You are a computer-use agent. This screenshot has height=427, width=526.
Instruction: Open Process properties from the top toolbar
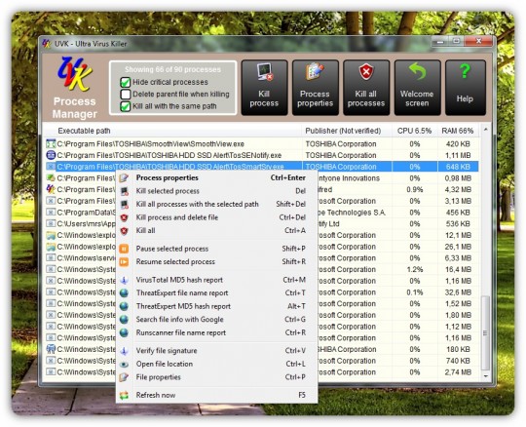point(315,88)
